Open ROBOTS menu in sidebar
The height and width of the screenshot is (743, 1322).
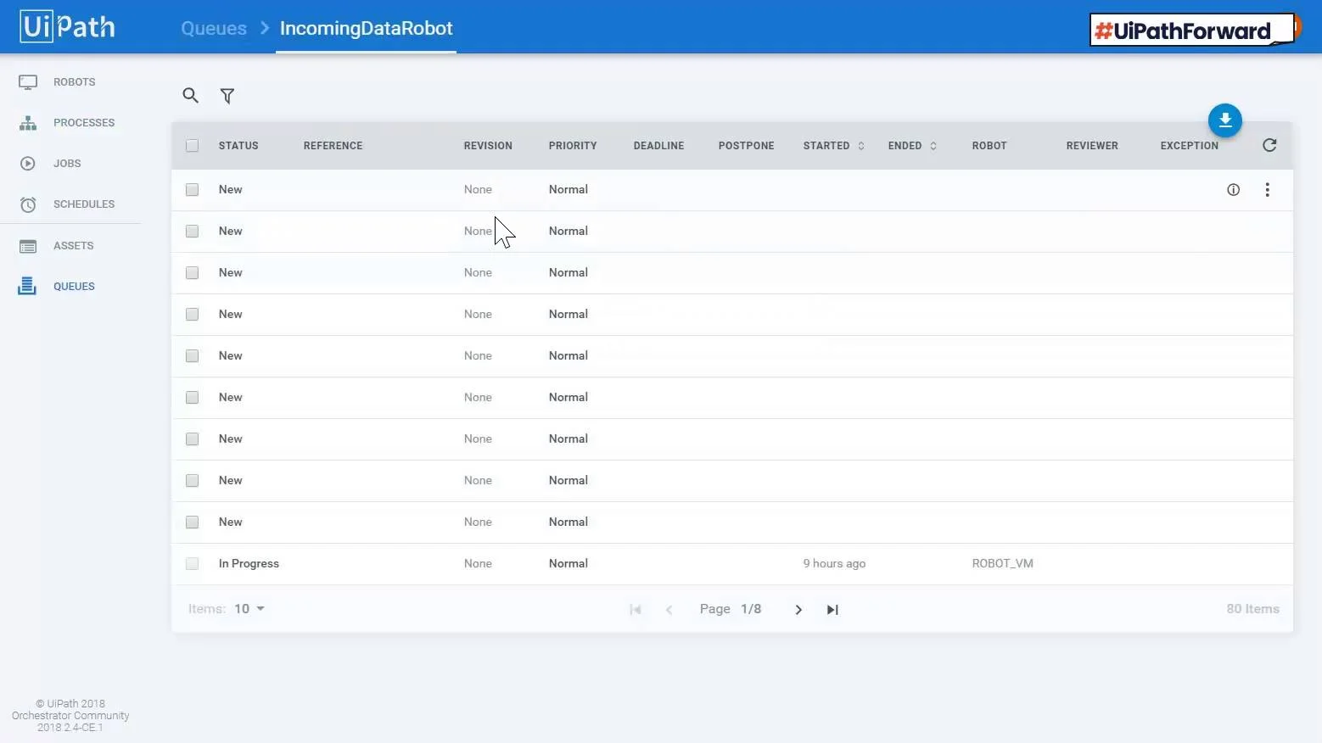point(75,82)
